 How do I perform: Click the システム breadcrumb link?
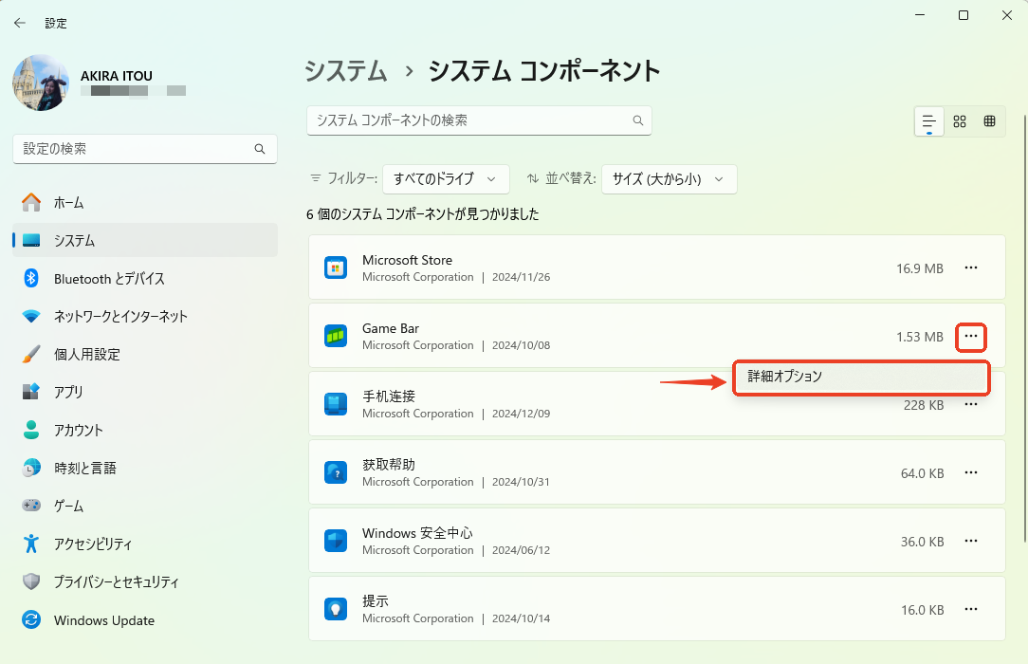[x=345, y=70]
